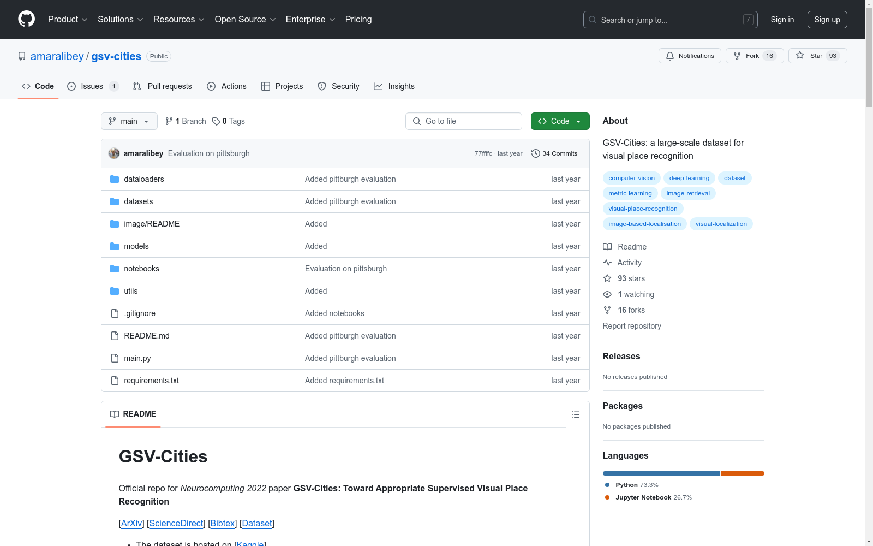873x546 pixels.
Task: Click the tag icon beside 0 Tags
Action: tap(216, 121)
